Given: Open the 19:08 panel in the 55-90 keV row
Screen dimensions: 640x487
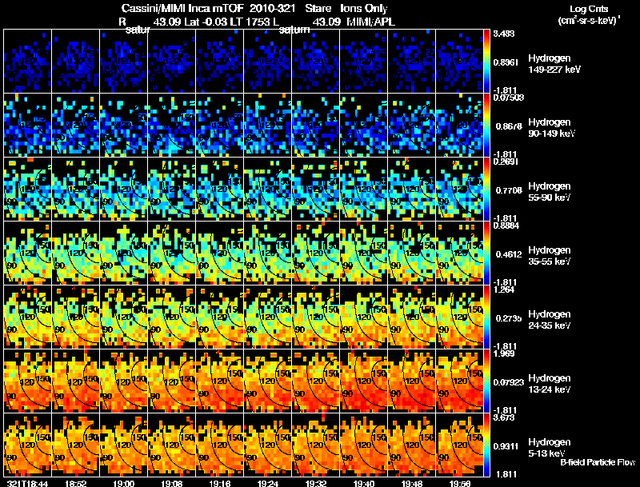Looking at the screenshot, I should click(172, 189).
